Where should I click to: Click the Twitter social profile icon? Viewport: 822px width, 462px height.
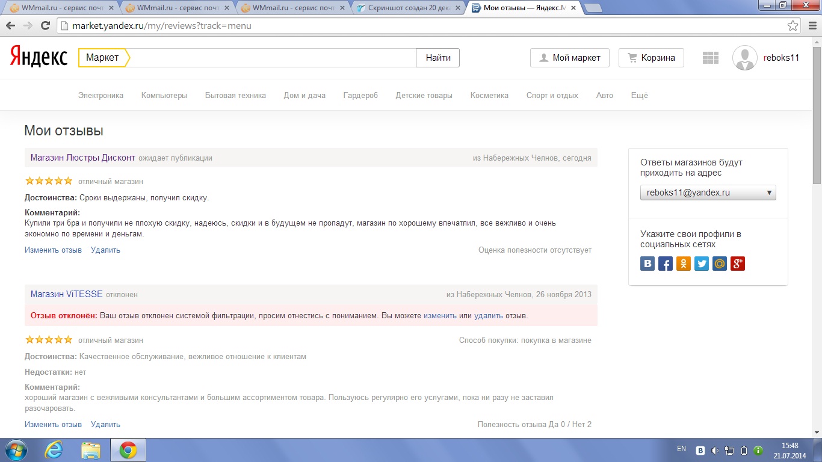[702, 263]
